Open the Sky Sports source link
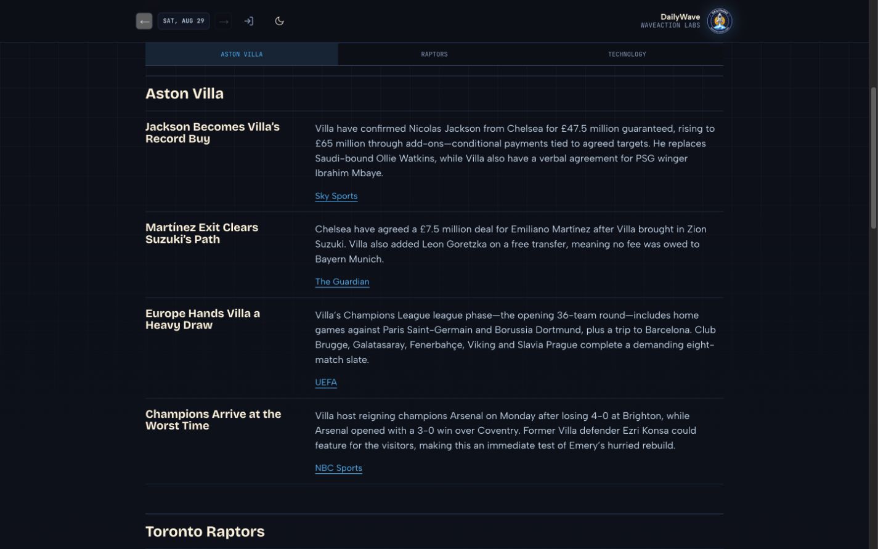This screenshot has width=878, height=549. click(336, 196)
